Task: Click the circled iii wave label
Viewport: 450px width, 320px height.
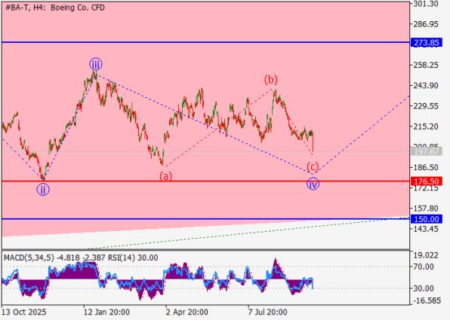Action: [x=96, y=65]
